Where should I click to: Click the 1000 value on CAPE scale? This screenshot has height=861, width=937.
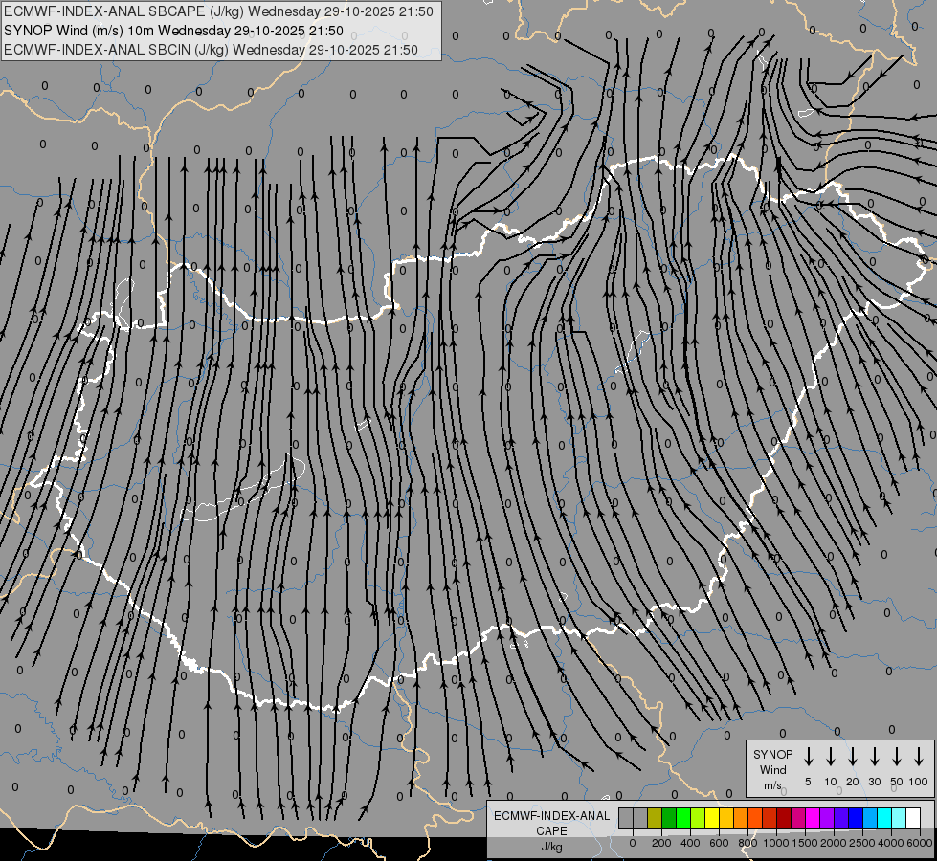click(777, 843)
